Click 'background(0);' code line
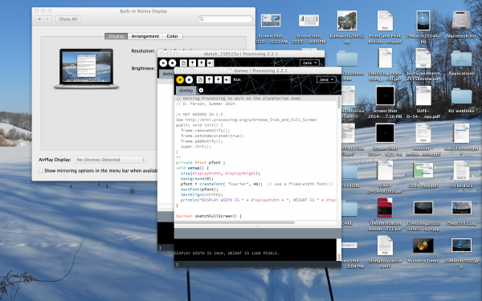This screenshot has height=301, width=482. tap(197, 179)
